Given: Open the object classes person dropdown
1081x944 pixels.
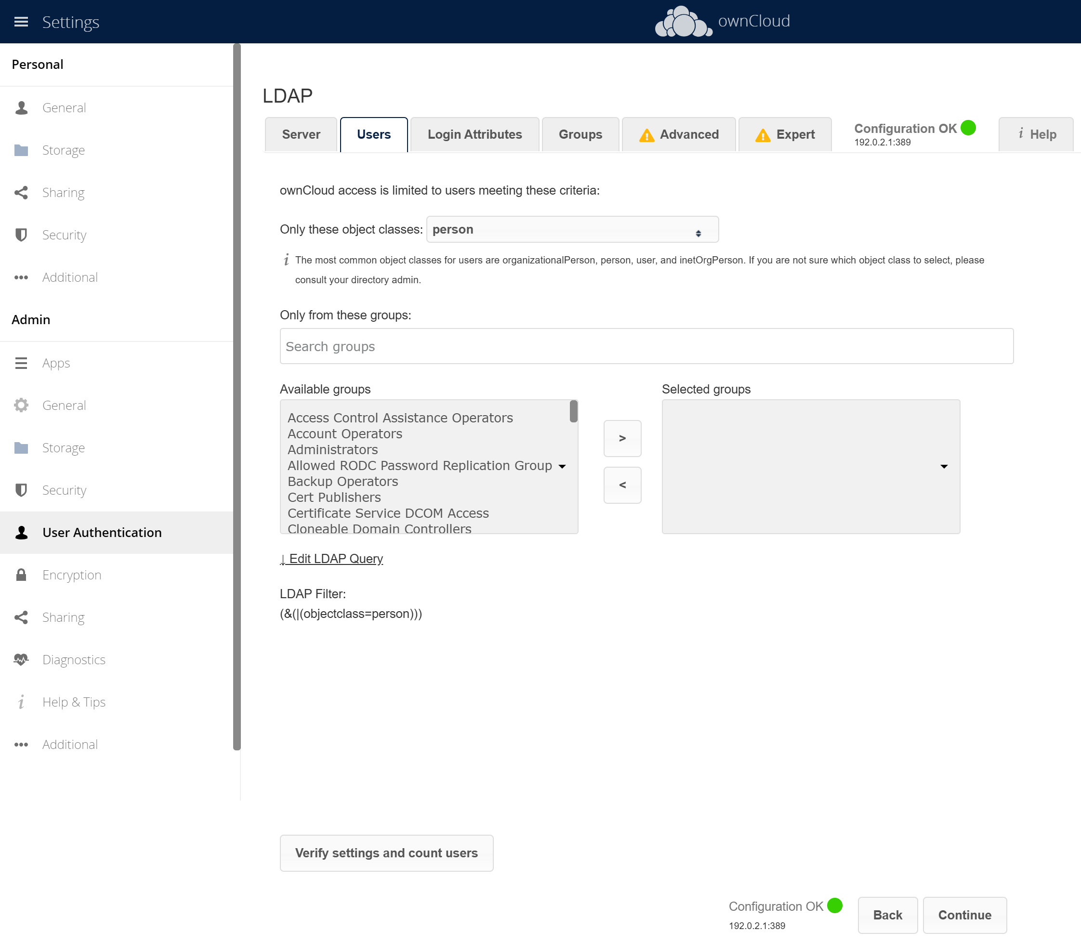Looking at the screenshot, I should point(572,230).
